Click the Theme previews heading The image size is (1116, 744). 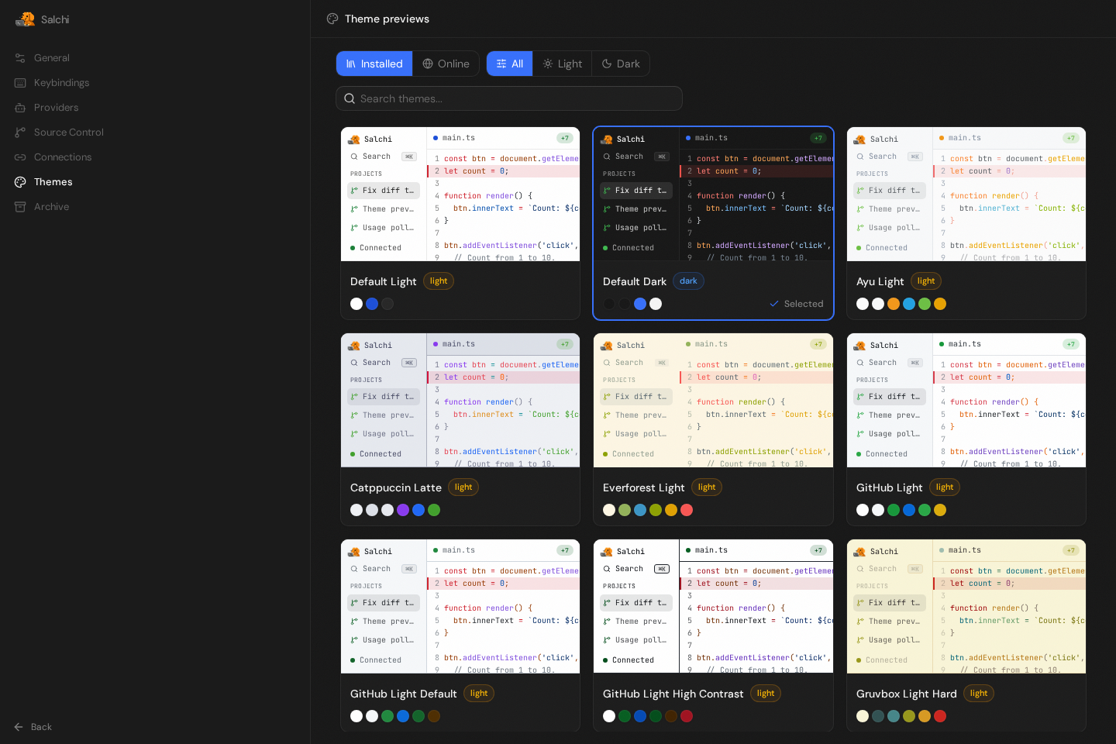tap(387, 19)
